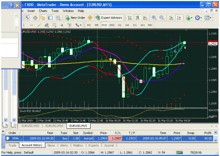220x156 pixels.
Task: Toggle the Terminal window icon
Action: [50, 18]
